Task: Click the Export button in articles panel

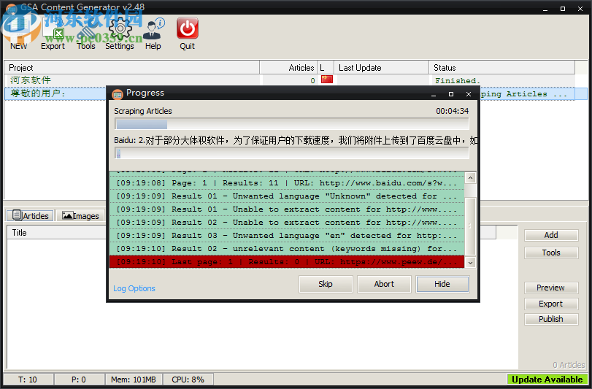Action: (551, 304)
